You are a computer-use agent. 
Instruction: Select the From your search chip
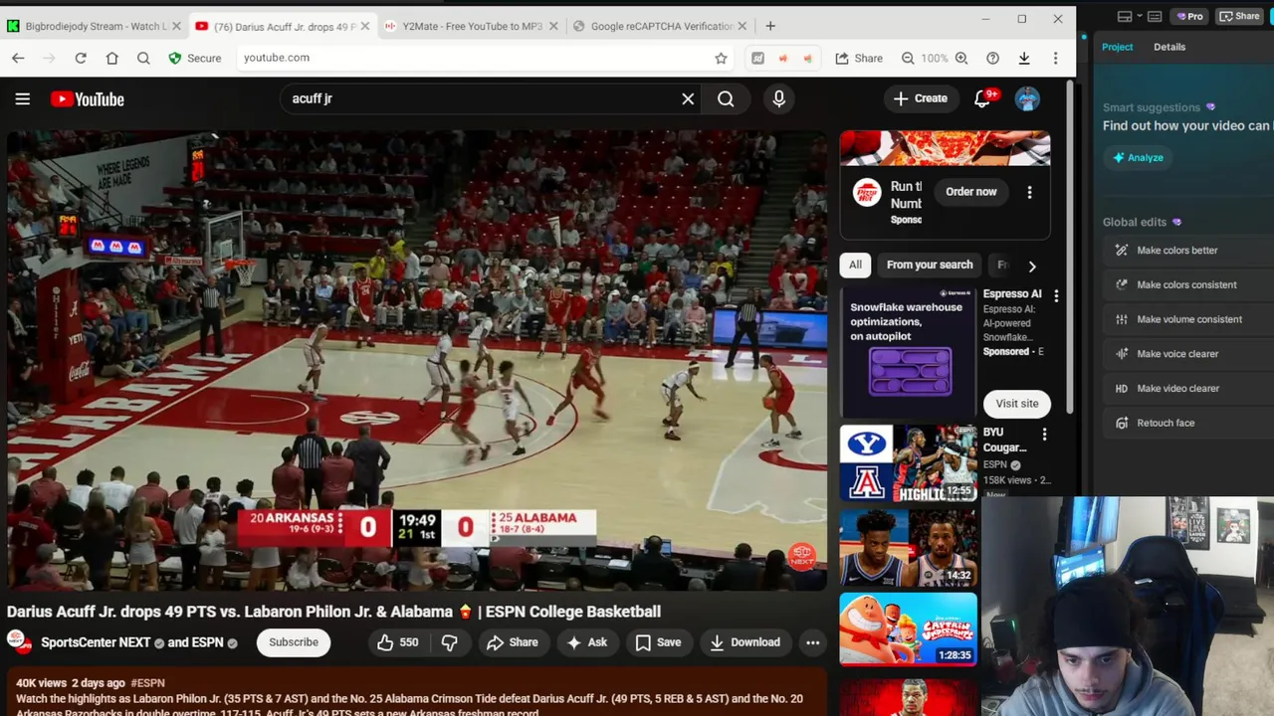930,265
